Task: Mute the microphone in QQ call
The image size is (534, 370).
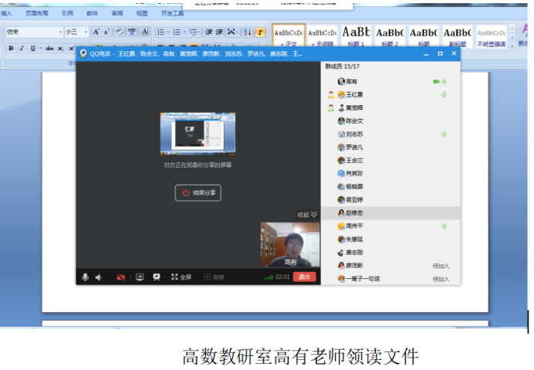Action: (x=85, y=277)
